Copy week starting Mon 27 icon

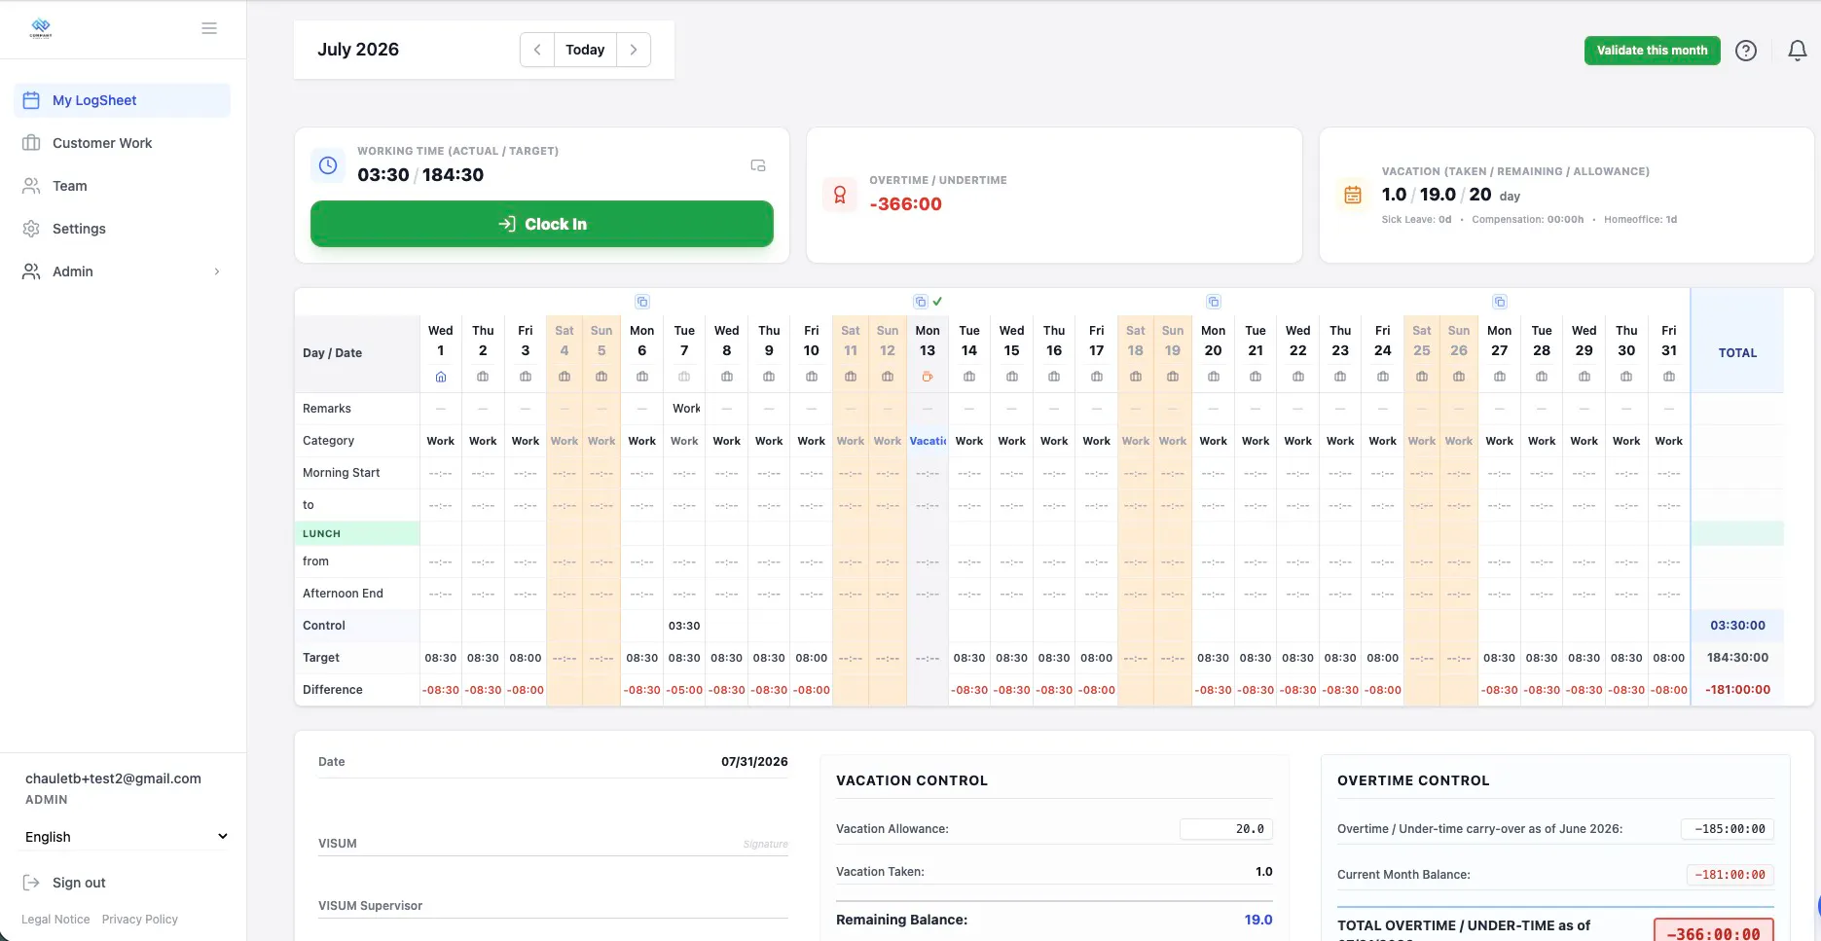click(x=1500, y=302)
